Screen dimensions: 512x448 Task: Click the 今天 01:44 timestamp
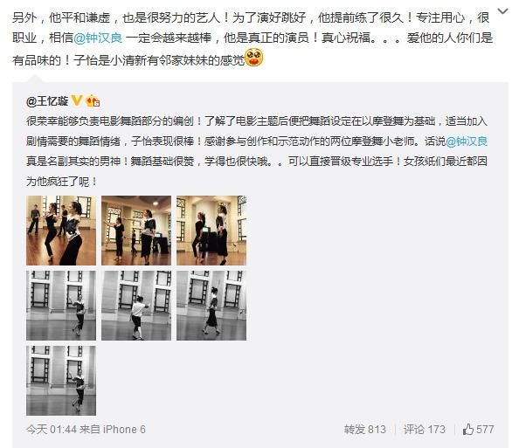(x=52, y=429)
